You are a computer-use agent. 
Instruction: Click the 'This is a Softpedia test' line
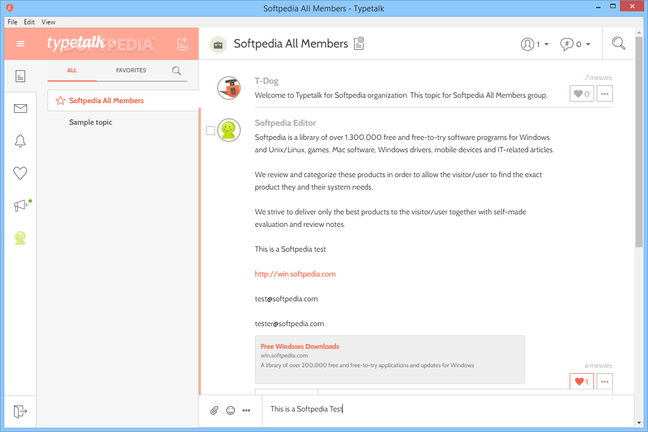point(291,249)
